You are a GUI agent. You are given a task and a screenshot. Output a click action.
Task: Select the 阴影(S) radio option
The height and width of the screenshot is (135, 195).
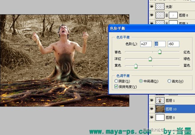[x=116, y=81]
